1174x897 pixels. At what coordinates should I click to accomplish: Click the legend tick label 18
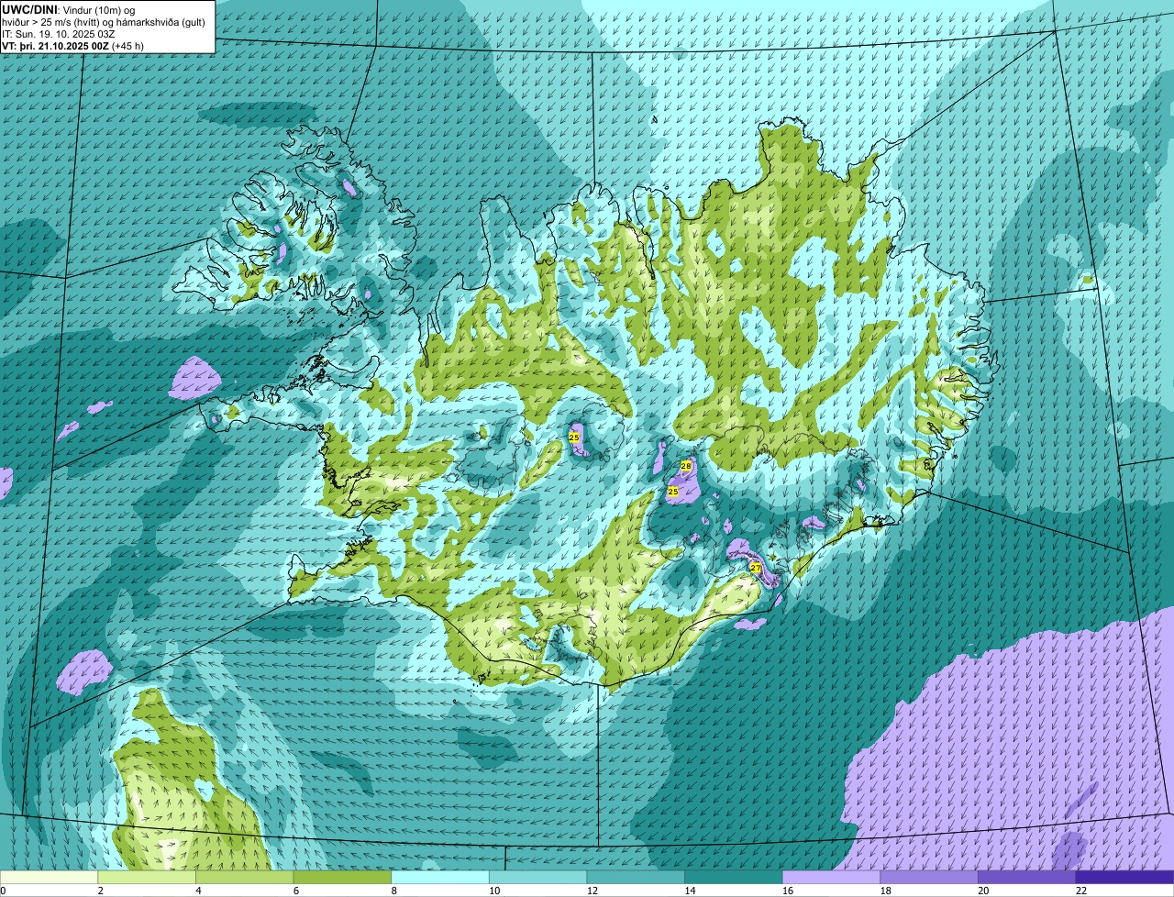click(885, 891)
